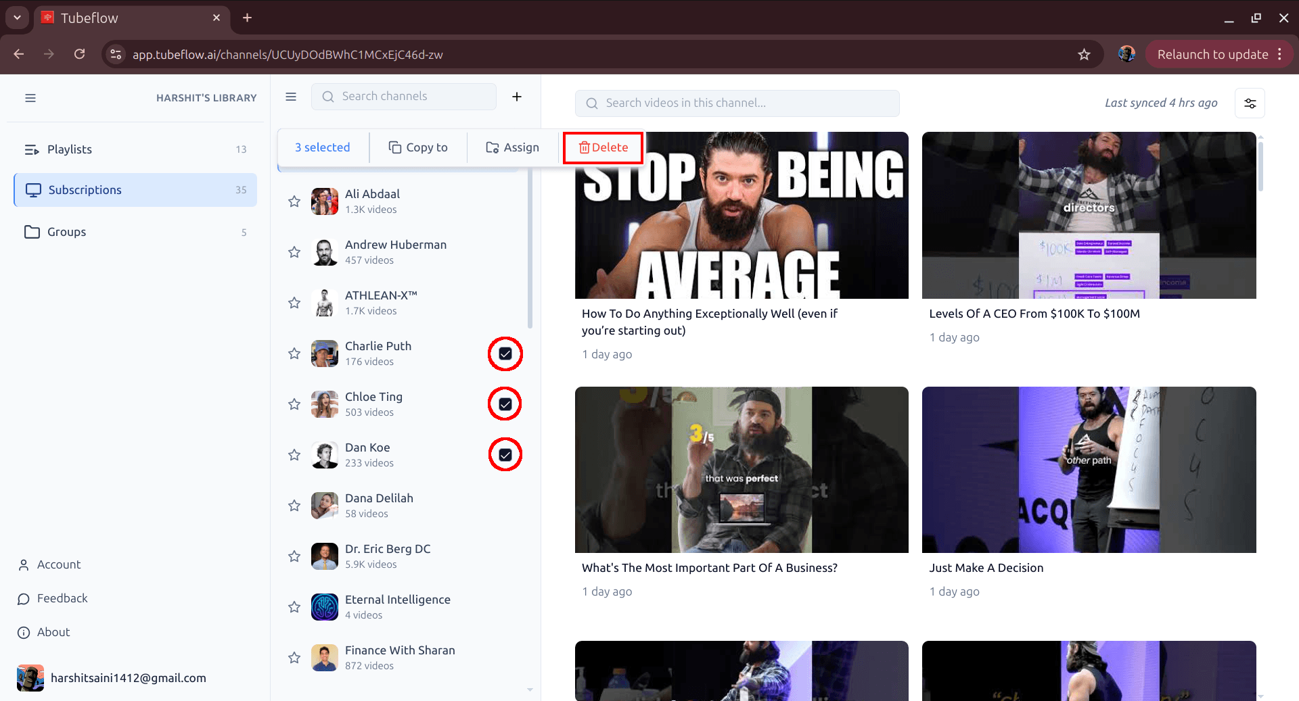Open the Groups sidebar icon
Image resolution: width=1299 pixels, height=701 pixels.
coord(32,231)
